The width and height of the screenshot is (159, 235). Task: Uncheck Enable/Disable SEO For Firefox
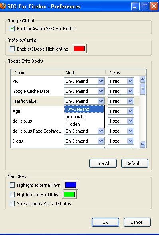(12, 28)
